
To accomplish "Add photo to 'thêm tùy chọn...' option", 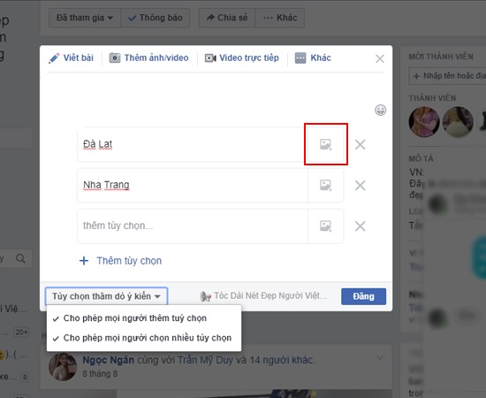I will (326, 226).
